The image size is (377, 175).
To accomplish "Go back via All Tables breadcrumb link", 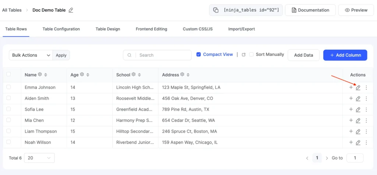I will pyautogui.click(x=12, y=10).
